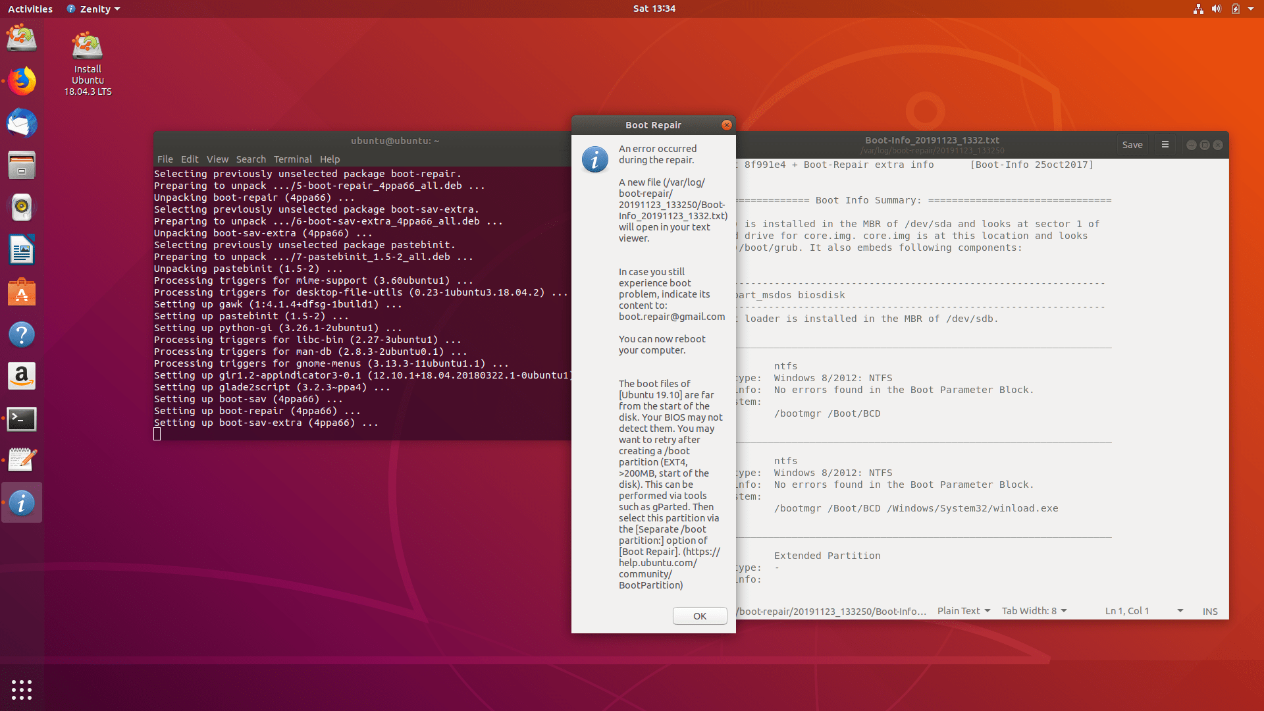The height and width of the screenshot is (711, 1264).
Task: Open the Search menu in the terminal
Action: [251, 159]
